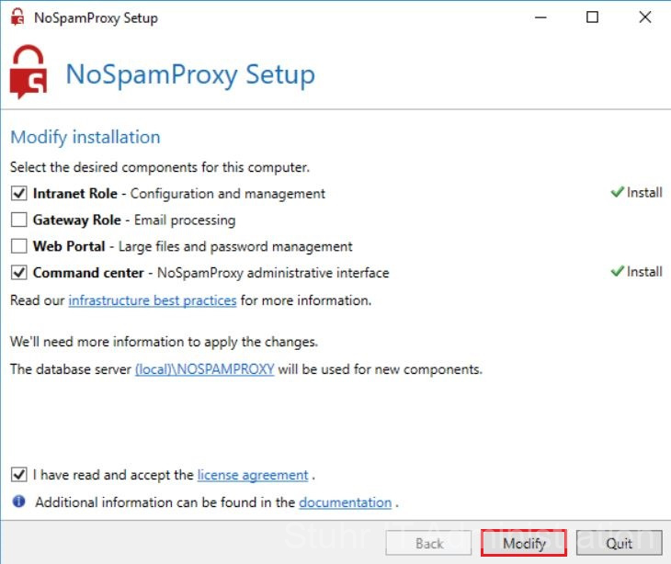Viewport: 671px width, 564px height.
Task: Click the 'Modify installation' heading
Action: (x=85, y=138)
